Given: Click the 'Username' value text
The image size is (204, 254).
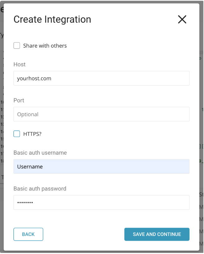Looking at the screenshot, I should (x=30, y=167).
